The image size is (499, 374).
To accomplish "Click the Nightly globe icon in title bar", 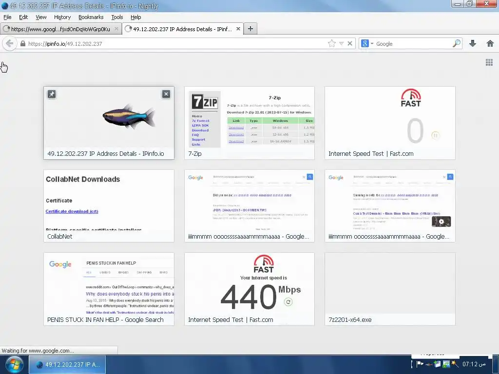I will click(4, 6).
